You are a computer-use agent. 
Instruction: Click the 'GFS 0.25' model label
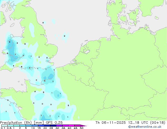54,123
